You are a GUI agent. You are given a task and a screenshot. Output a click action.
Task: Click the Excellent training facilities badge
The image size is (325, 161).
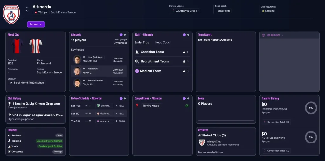click(x=49, y=141)
